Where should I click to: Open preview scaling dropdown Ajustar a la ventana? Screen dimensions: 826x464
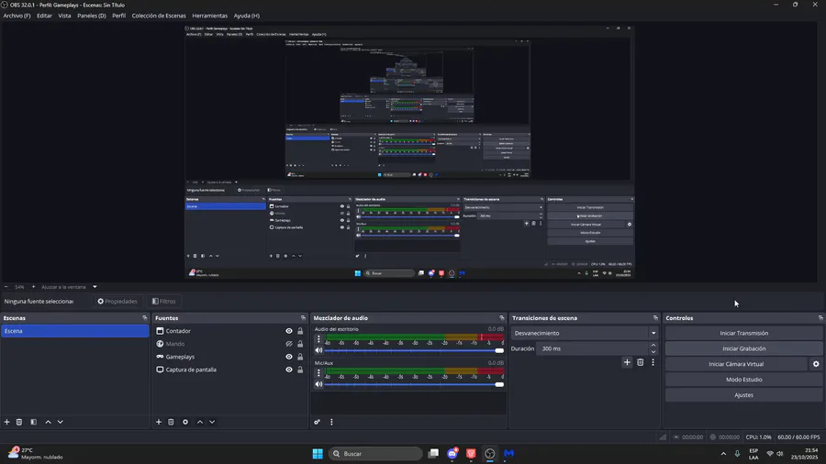(x=69, y=287)
